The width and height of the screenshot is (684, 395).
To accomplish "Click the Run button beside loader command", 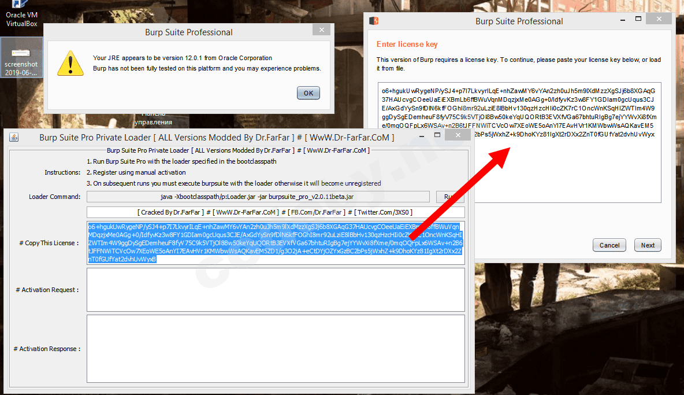I will (450, 197).
